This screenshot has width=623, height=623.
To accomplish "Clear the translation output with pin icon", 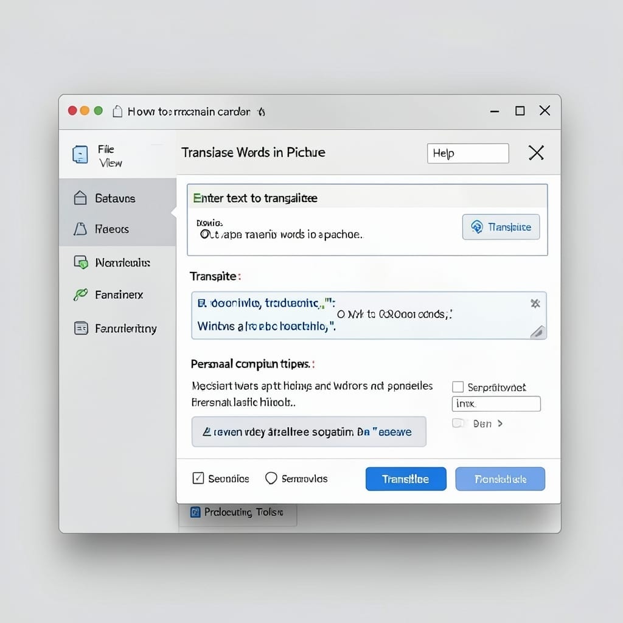I will [x=535, y=304].
